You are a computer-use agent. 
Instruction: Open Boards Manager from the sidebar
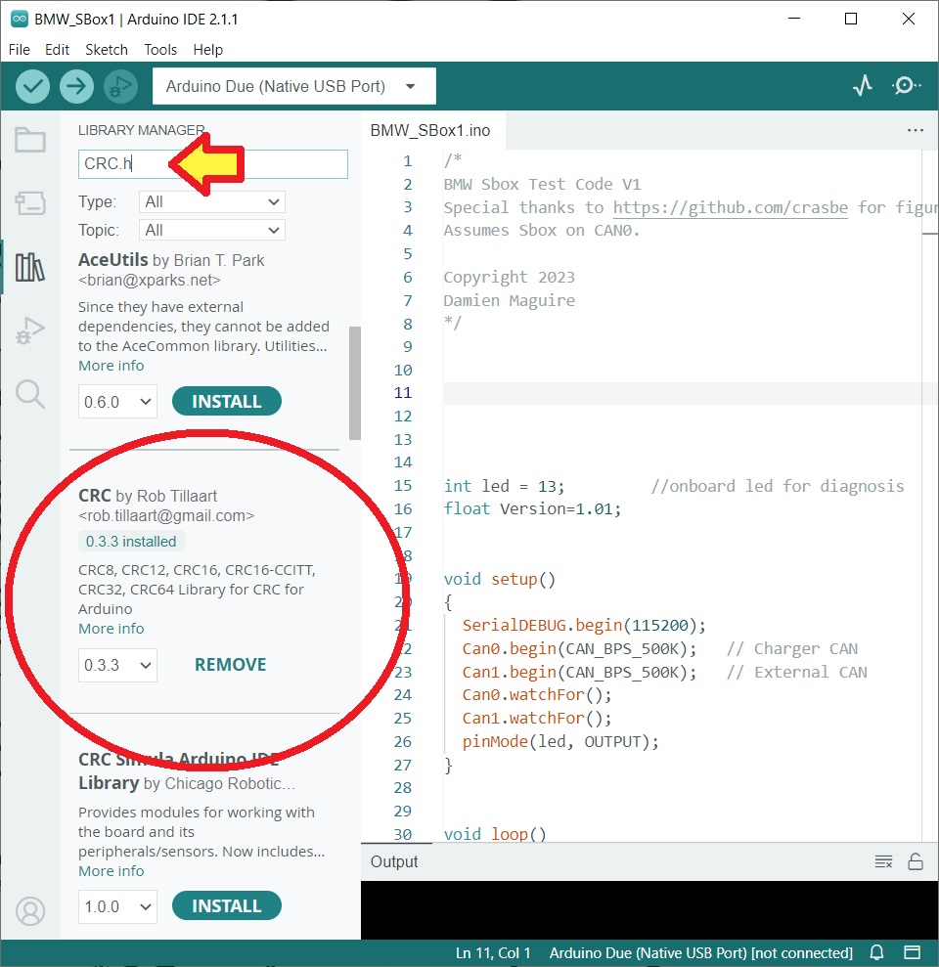click(x=30, y=203)
